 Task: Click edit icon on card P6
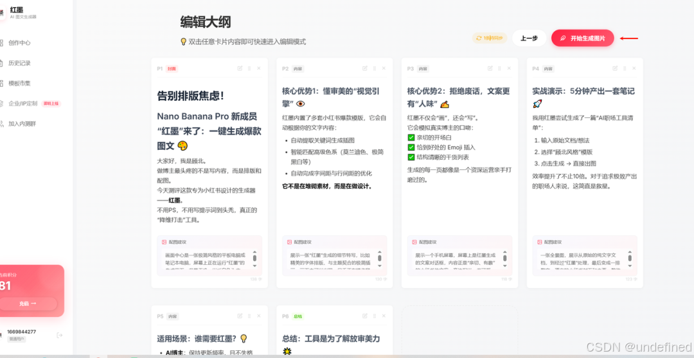(365, 316)
